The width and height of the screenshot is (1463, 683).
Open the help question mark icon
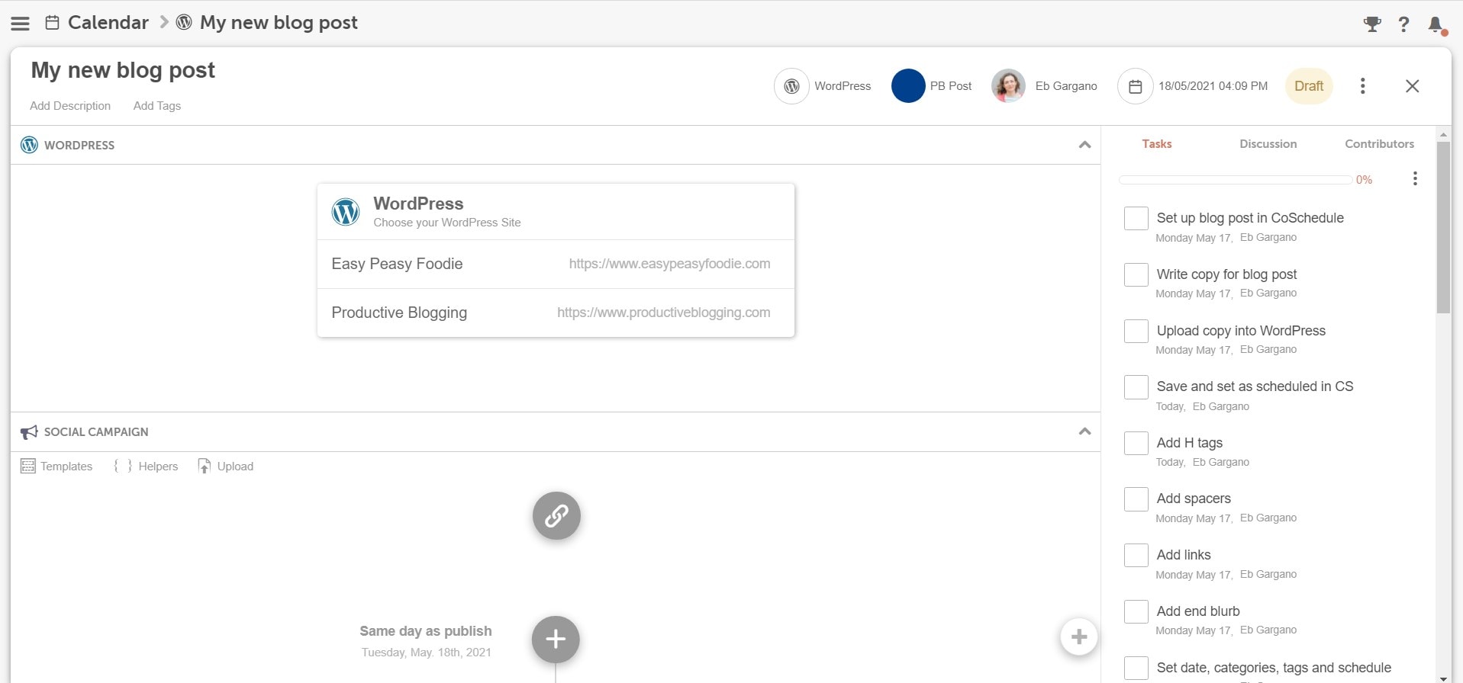pyautogui.click(x=1403, y=24)
